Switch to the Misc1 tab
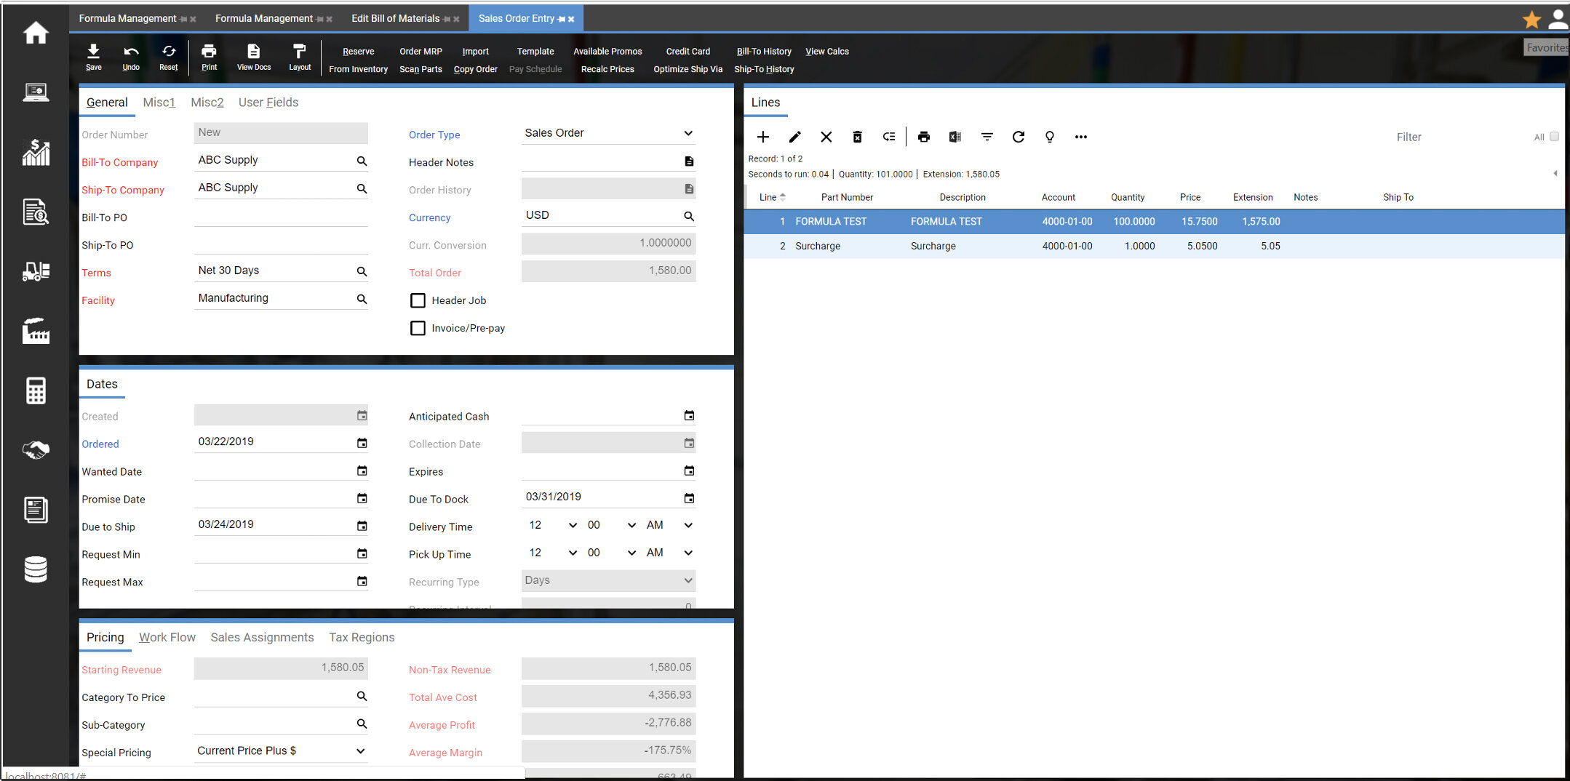1570x781 pixels. click(159, 103)
